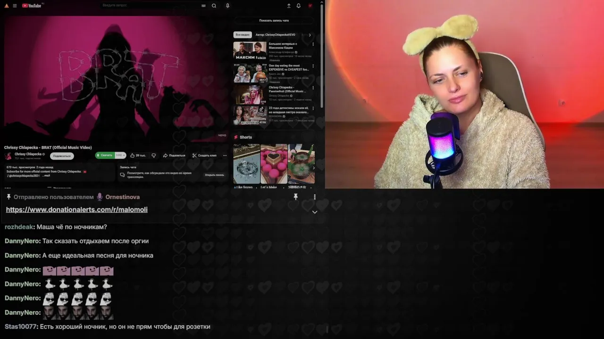Open the 'Chrissy Chlapecka' channel name link
Image resolution: width=604 pixels, height=339 pixels.
(28, 154)
